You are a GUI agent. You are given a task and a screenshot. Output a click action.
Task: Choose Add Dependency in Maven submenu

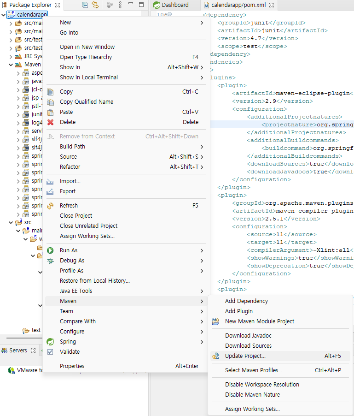pyautogui.click(x=281, y=301)
